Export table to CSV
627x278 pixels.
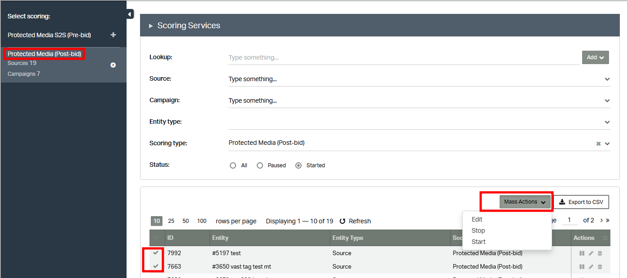pos(581,202)
